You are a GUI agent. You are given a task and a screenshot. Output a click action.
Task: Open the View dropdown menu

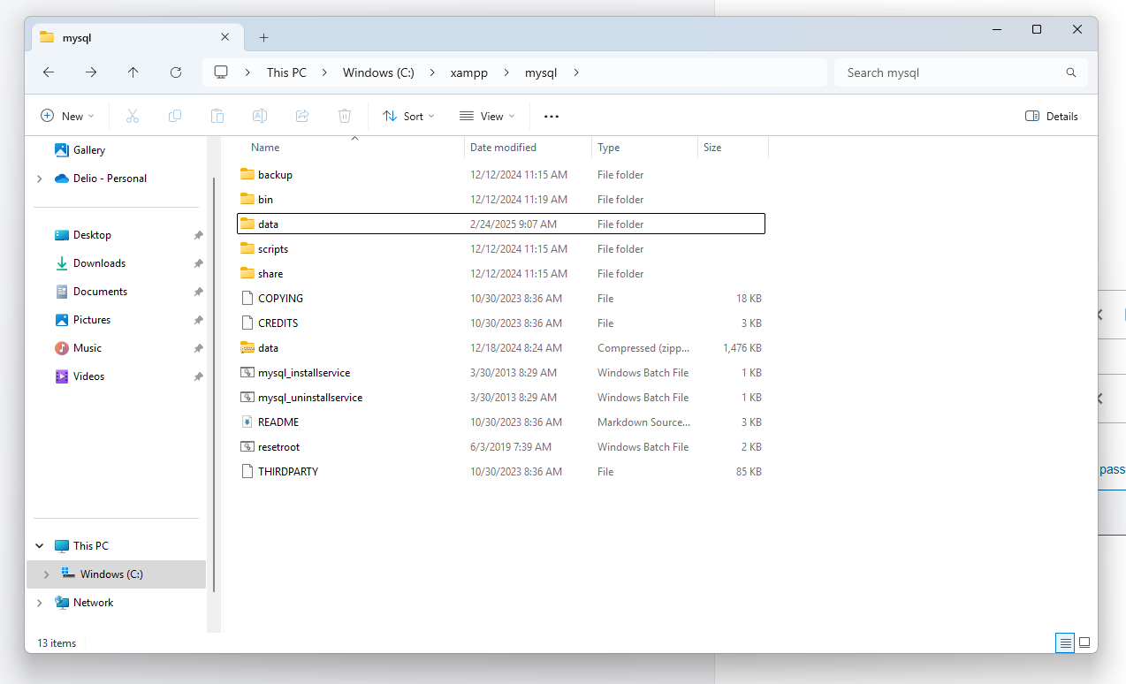pyautogui.click(x=487, y=116)
